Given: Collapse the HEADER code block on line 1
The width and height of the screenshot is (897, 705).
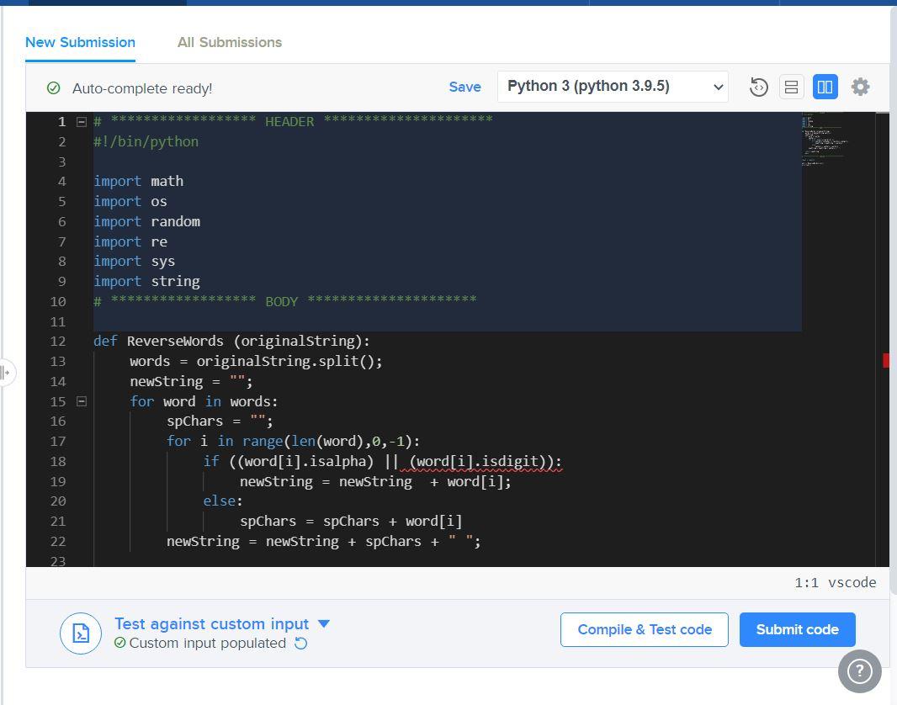Looking at the screenshot, I should click(81, 121).
